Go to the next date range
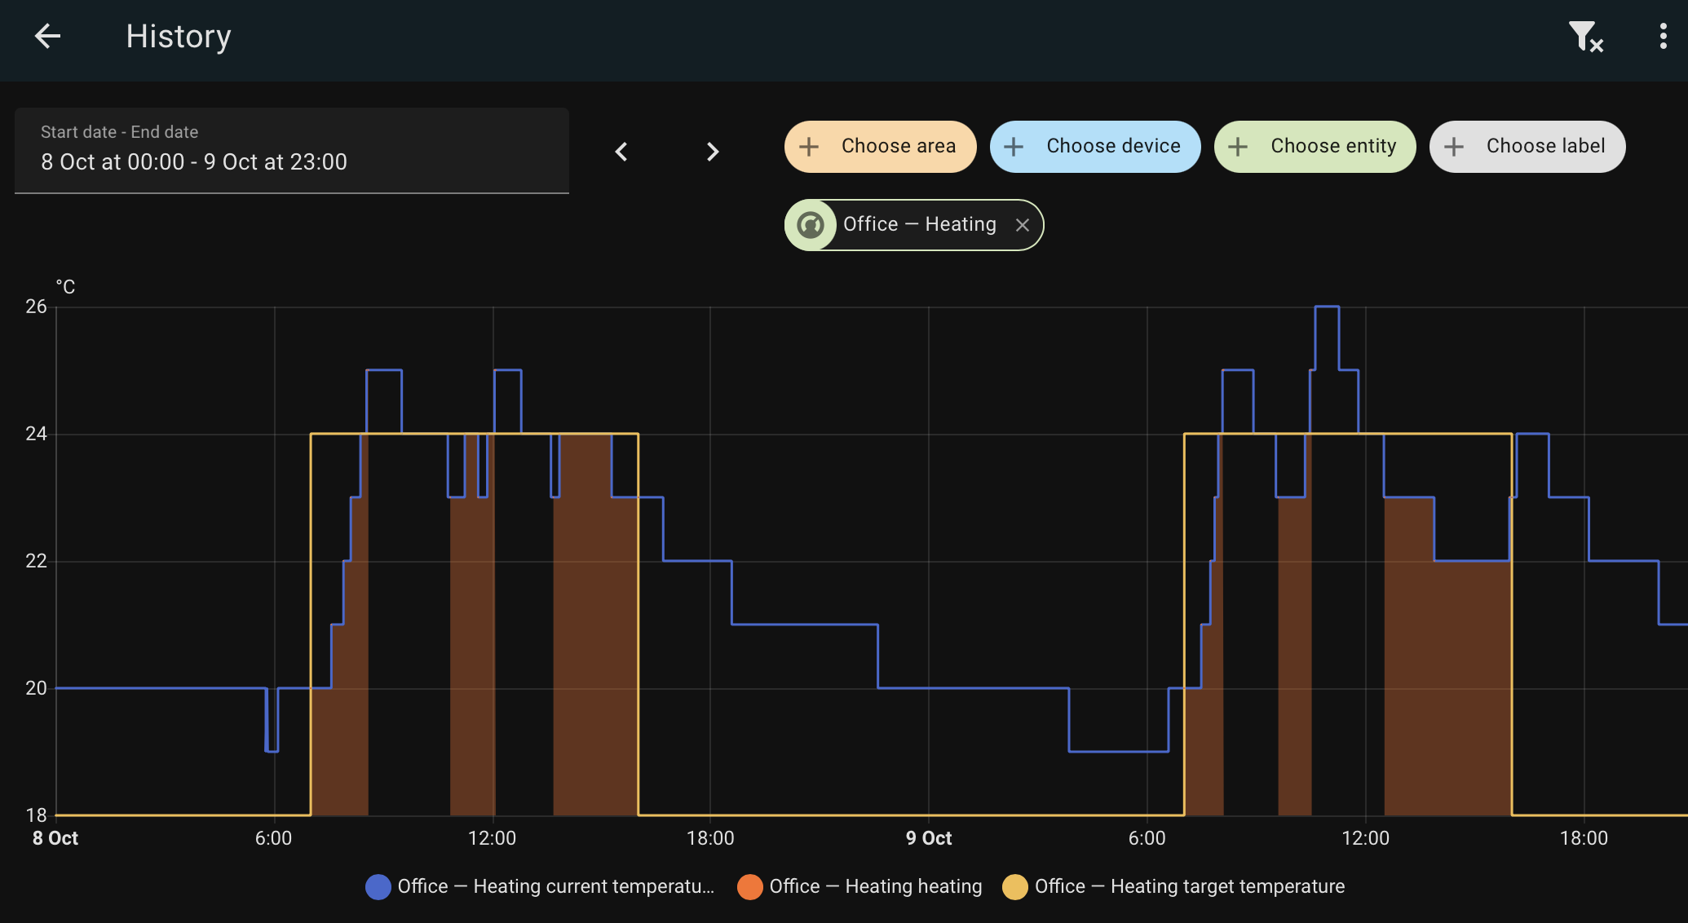The height and width of the screenshot is (923, 1688). [712, 152]
